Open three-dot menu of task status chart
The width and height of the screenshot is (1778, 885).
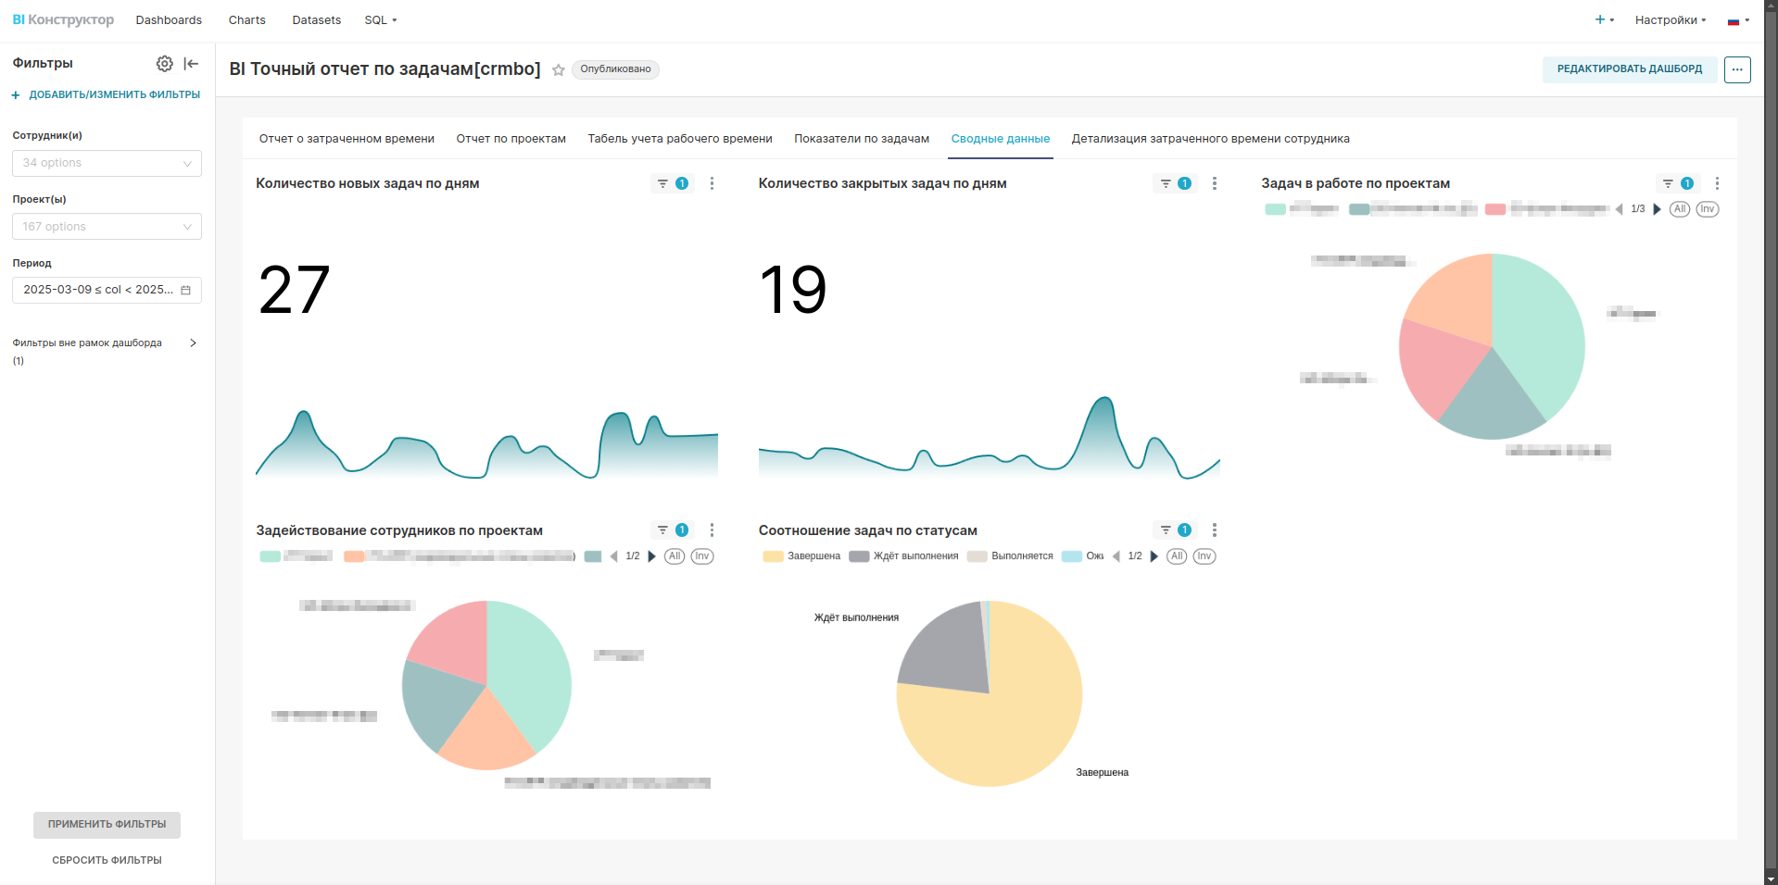pos(1214,530)
